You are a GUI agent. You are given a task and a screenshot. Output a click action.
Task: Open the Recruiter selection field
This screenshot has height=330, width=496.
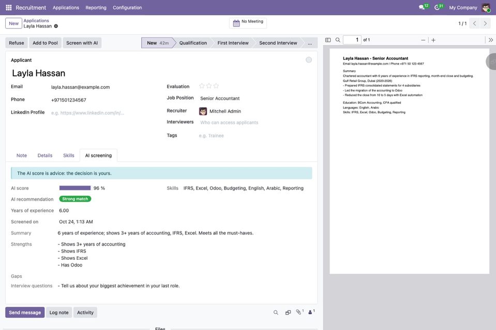coord(255,111)
